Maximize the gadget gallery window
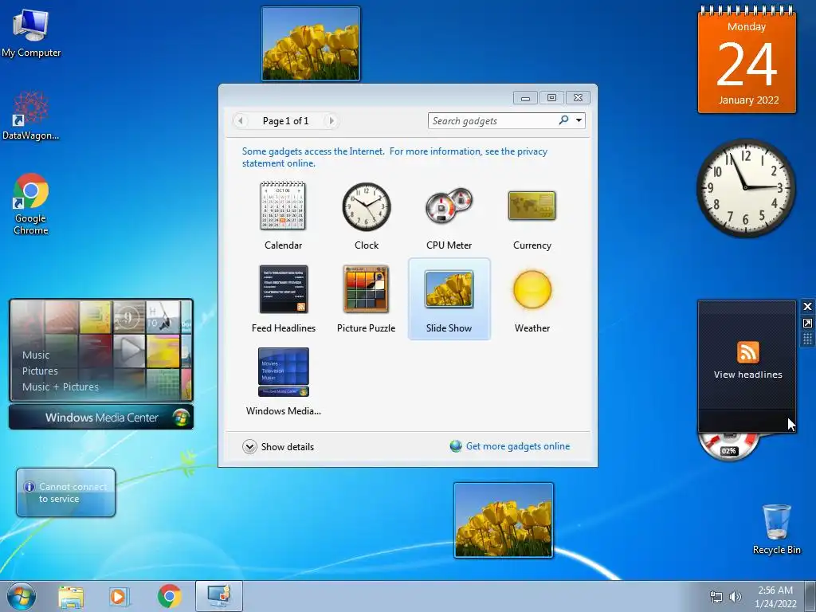This screenshot has width=816, height=612. point(551,98)
